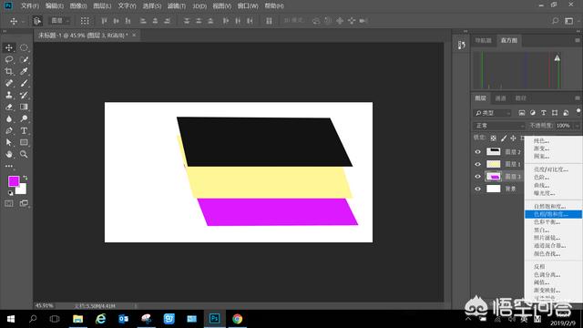Hide 图层 1 layer visibility
The height and width of the screenshot is (328, 583).
pyautogui.click(x=477, y=164)
